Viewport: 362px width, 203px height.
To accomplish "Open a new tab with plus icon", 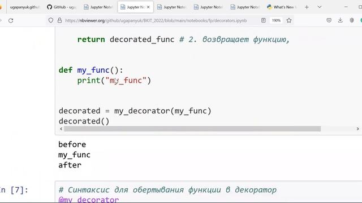I will pyautogui.click(x=307, y=7).
